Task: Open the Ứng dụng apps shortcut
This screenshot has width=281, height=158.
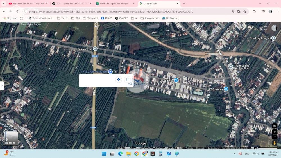Action: point(10,18)
